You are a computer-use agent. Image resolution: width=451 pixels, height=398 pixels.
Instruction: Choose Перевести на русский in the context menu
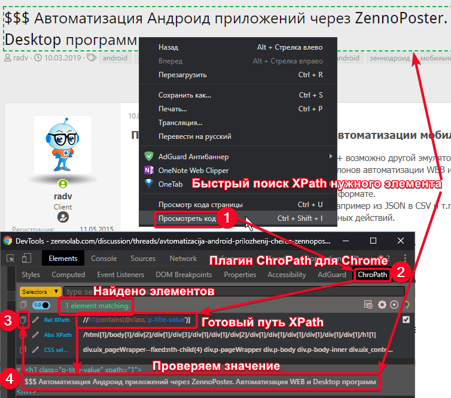(x=238, y=136)
